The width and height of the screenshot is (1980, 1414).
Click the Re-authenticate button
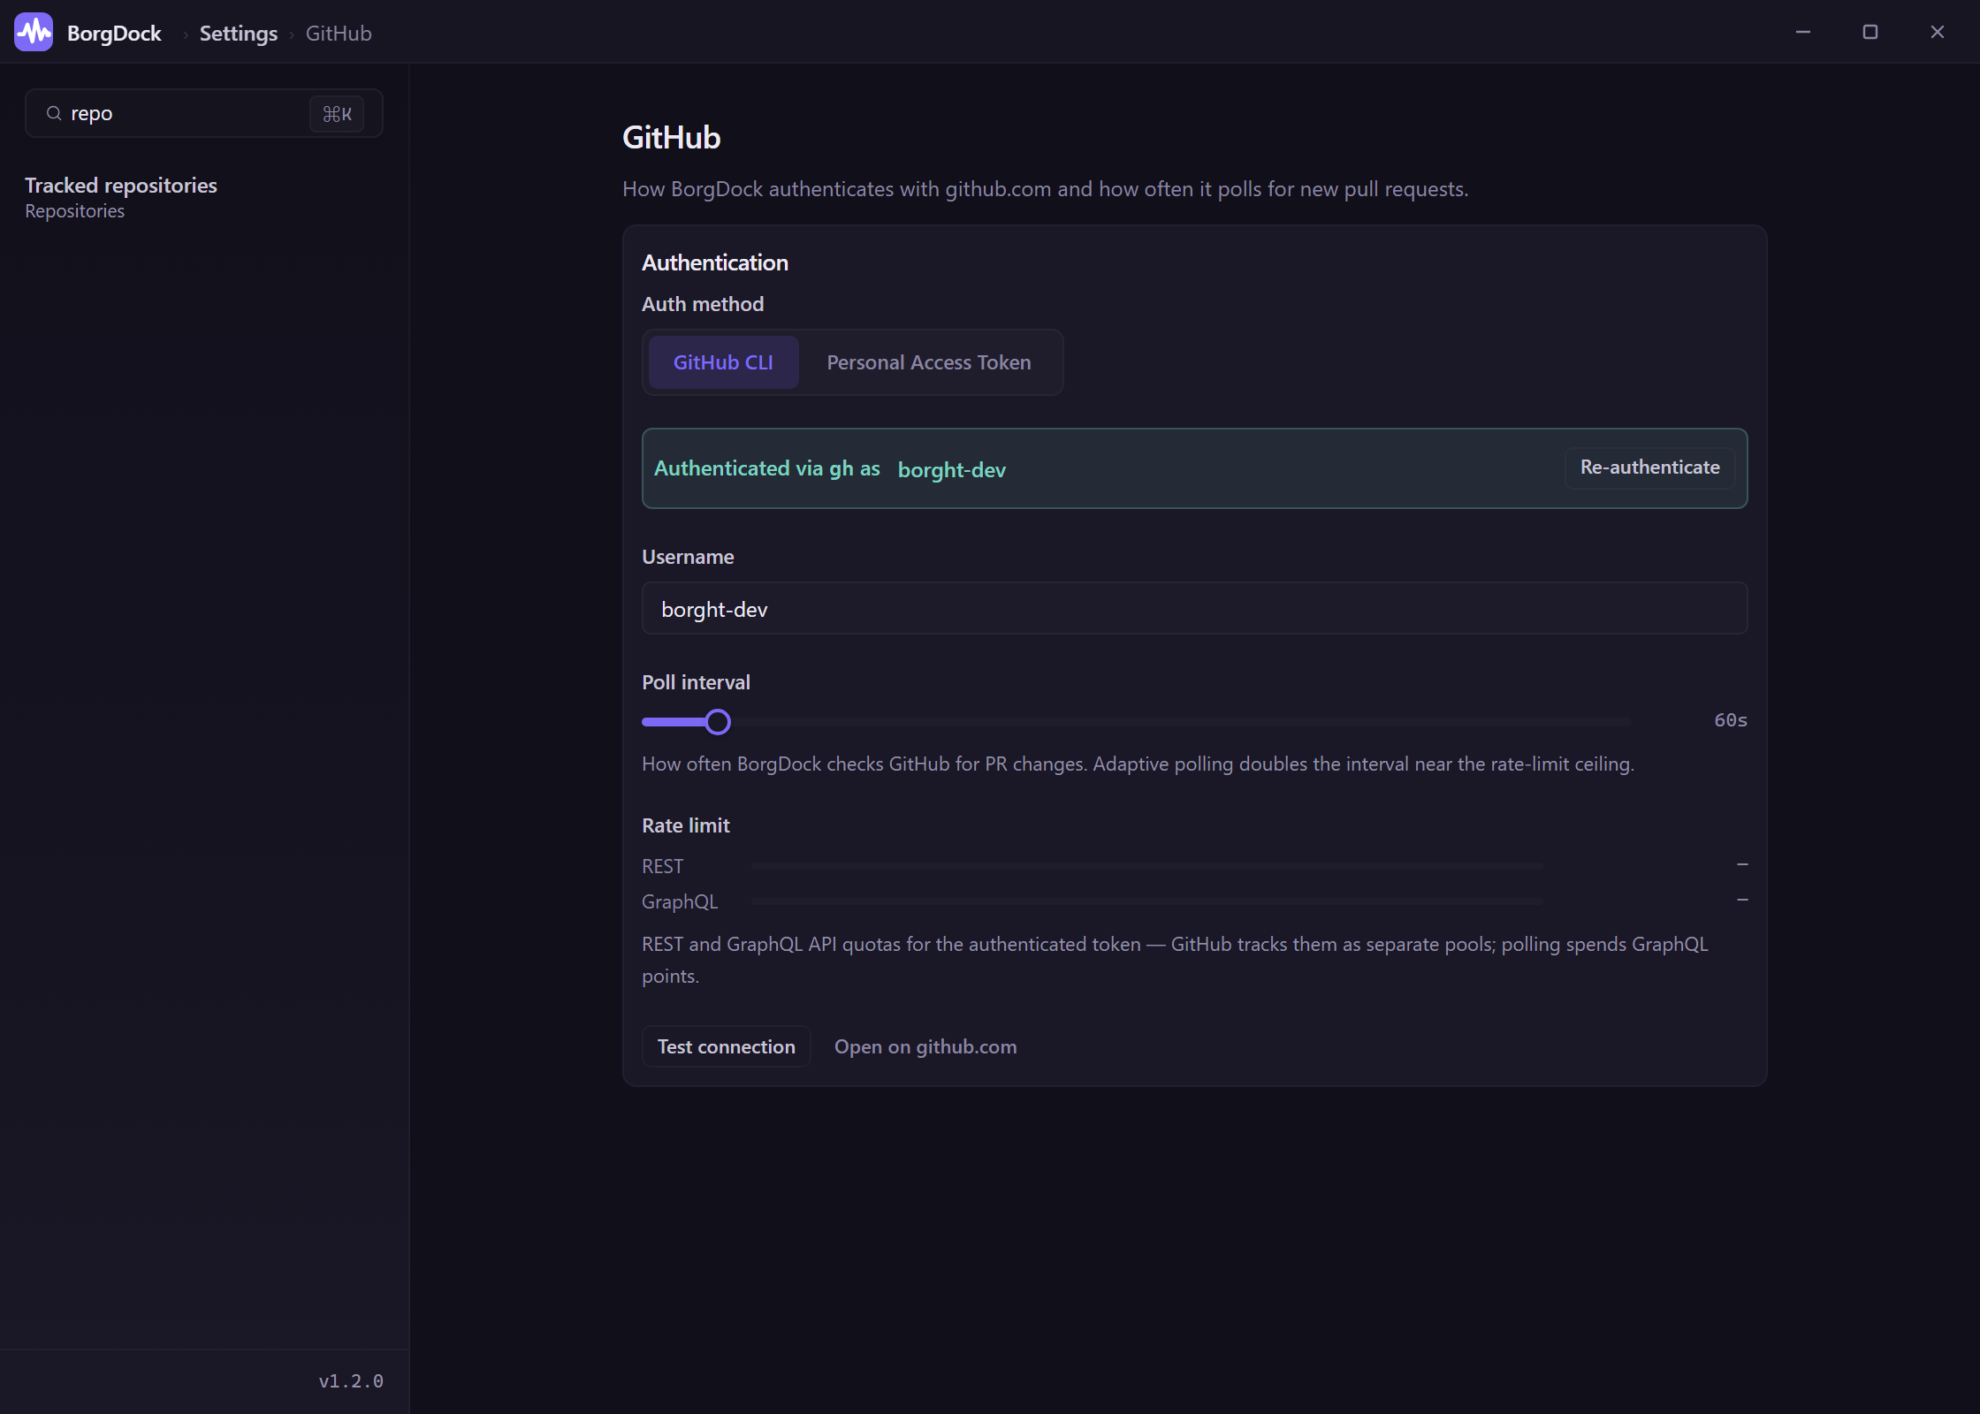1649,468
